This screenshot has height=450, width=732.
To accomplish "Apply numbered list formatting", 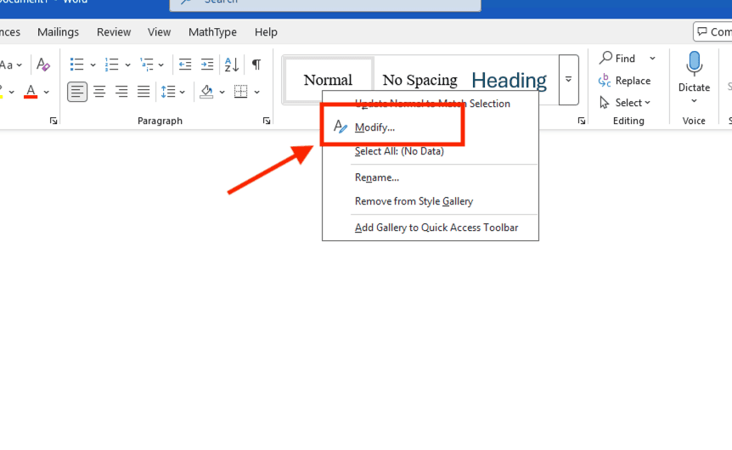I will click(x=111, y=65).
